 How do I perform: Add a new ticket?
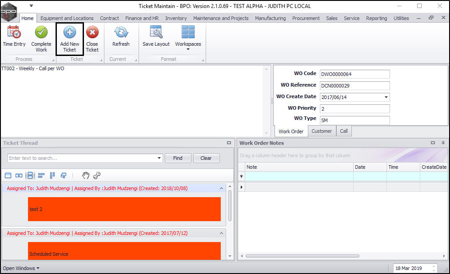click(69, 39)
